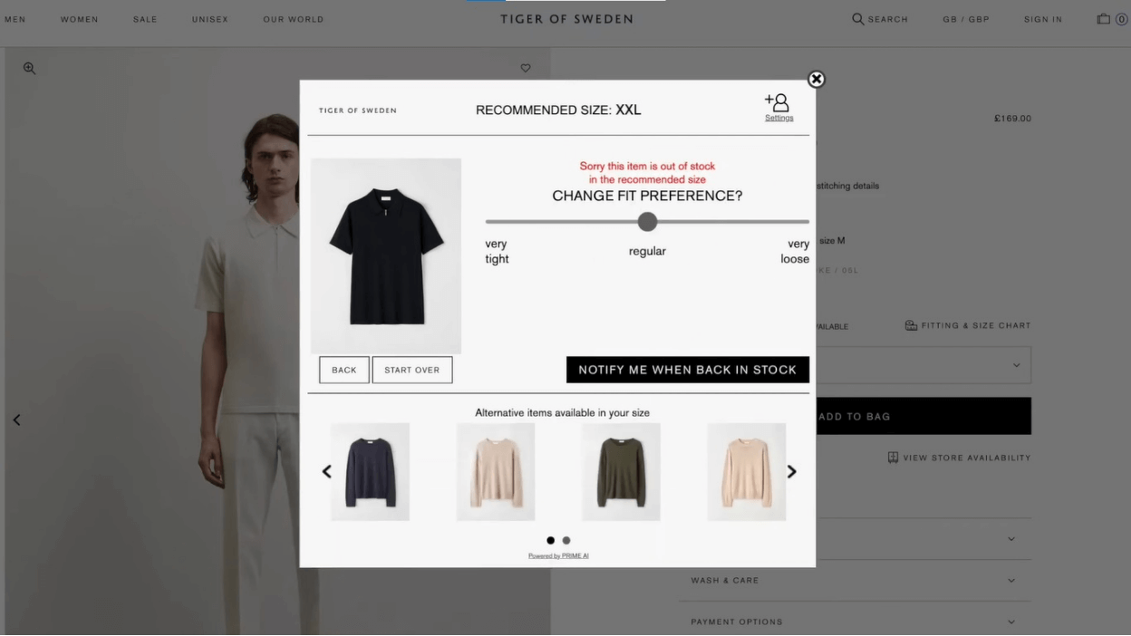
Task: Click the Start Over button
Action: point(412,370)
